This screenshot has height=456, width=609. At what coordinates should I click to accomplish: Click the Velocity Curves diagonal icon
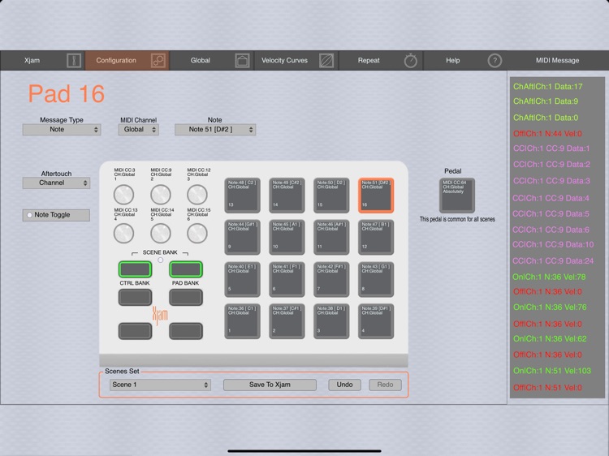[326, 61]
